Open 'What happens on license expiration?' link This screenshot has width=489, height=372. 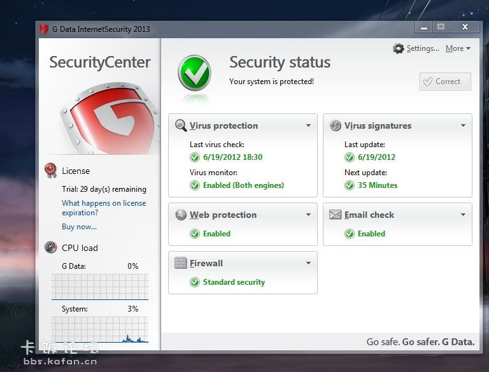tap(104, 208)
